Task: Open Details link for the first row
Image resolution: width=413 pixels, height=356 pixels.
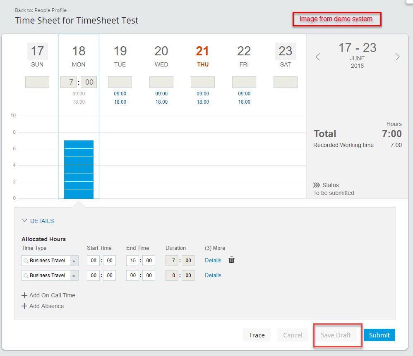Action: 213,260
